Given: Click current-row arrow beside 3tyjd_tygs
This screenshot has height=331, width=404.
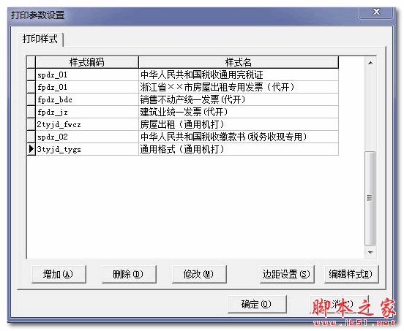Looking at the screenshot, I should 31,149.
